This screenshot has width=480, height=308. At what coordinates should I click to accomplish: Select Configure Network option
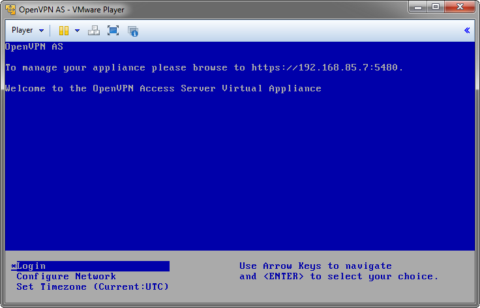(66, 277)
